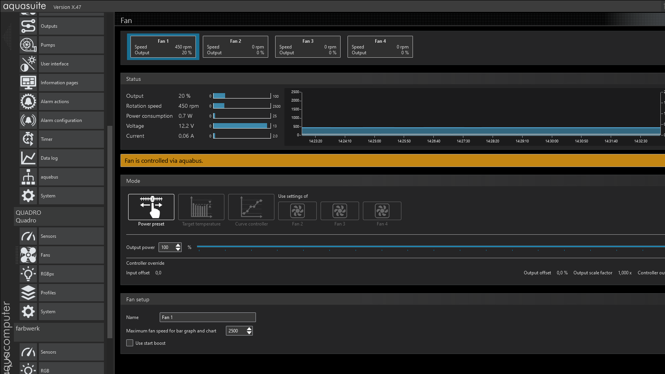Select the Power preset mode icon
The height and width of the screenshot is (374, 665).
[151, 207]
